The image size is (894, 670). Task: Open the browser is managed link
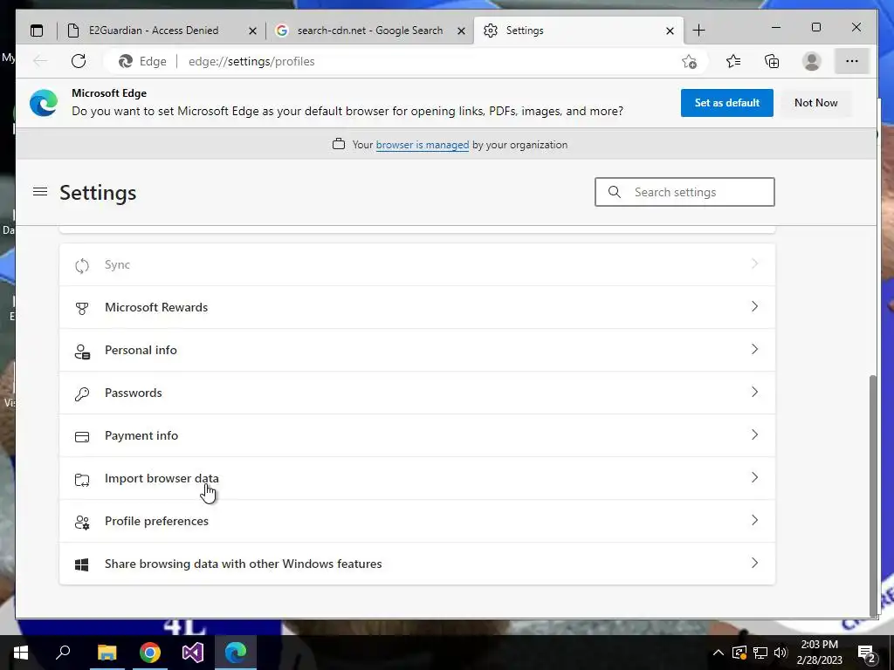tap(423, 145)
